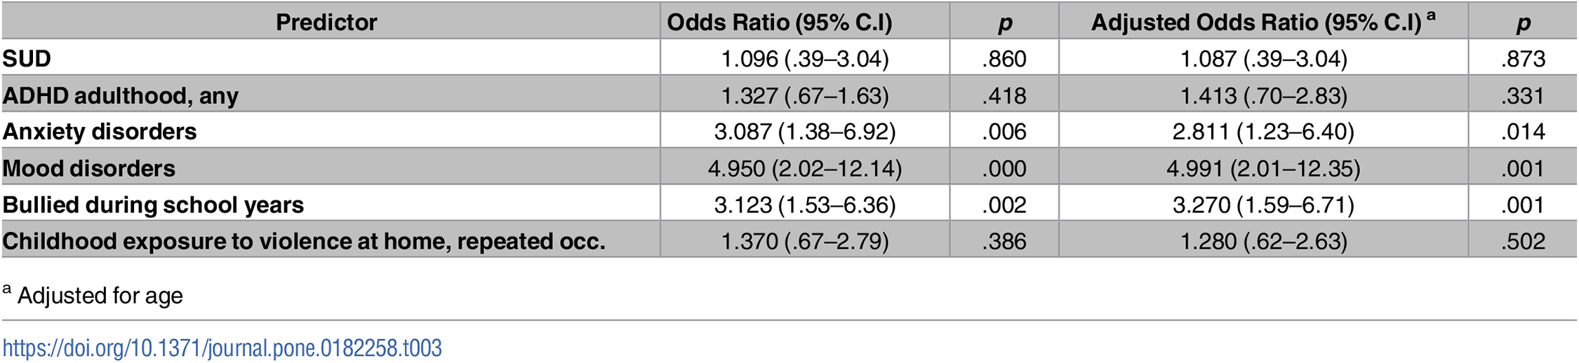Click the ADHD adulthood, any row label
Screen dimensions: 1579x363
[x=121, y=95]
